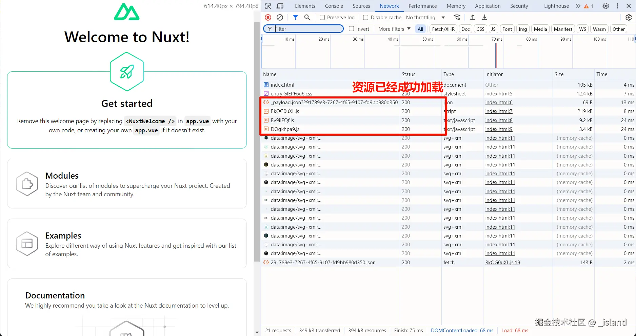Sort requests by the Status column
The image size is (636, 336).
tap(420, 74)
